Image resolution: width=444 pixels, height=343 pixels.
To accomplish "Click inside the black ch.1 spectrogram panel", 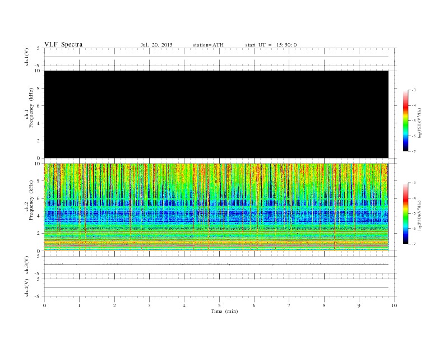I will (x=216, y=114).
